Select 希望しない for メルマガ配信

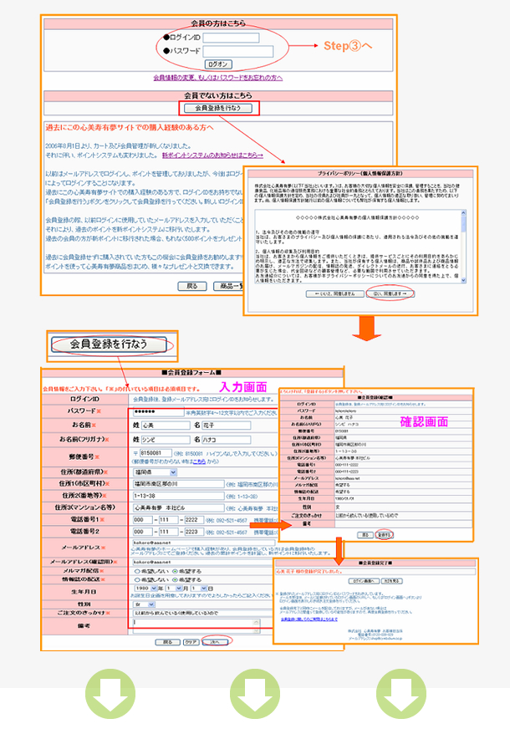(x=137, y=572)
